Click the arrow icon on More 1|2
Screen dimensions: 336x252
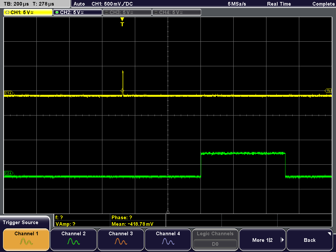click(x=282, y=240)
